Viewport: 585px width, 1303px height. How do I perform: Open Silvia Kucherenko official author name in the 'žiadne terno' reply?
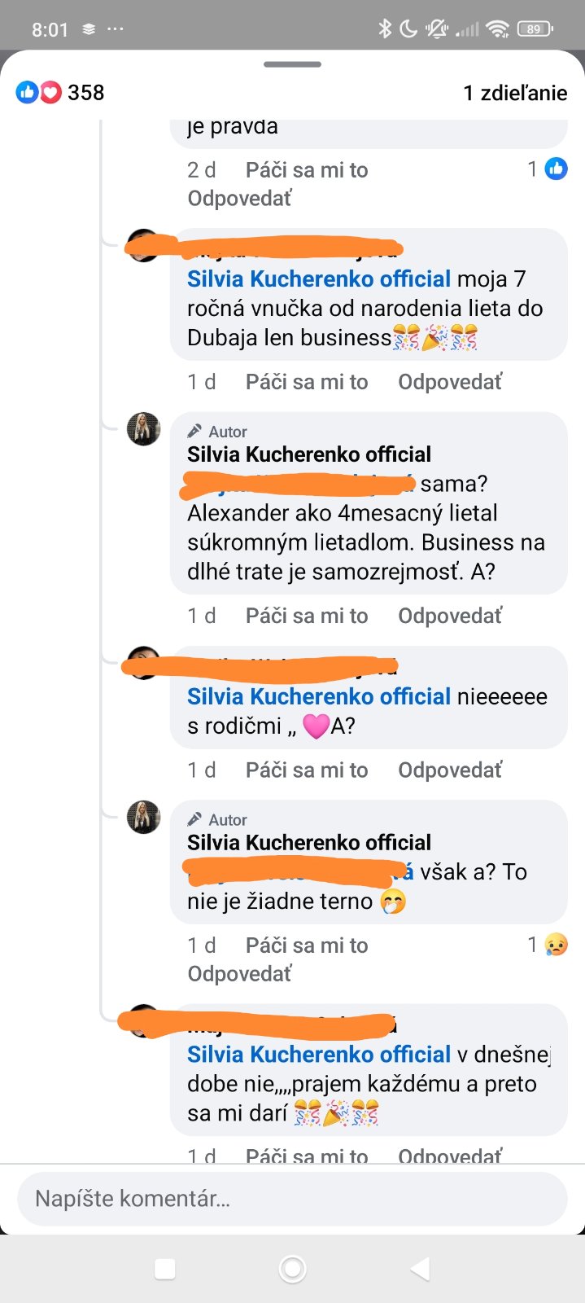coord(309,842)
